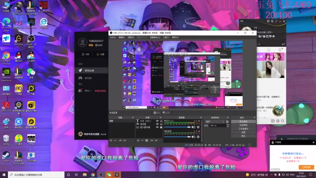Move the scene up with the up arrow in the scenes panel

120,140
